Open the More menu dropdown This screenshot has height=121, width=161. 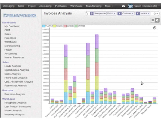point(109,6)
